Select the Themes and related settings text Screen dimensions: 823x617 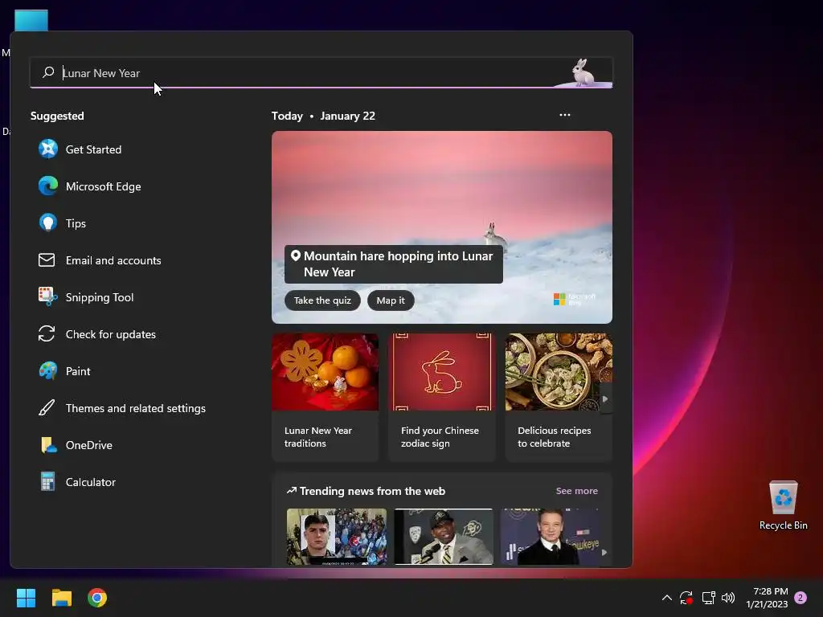pyautogui.click(x=135, y=408)
